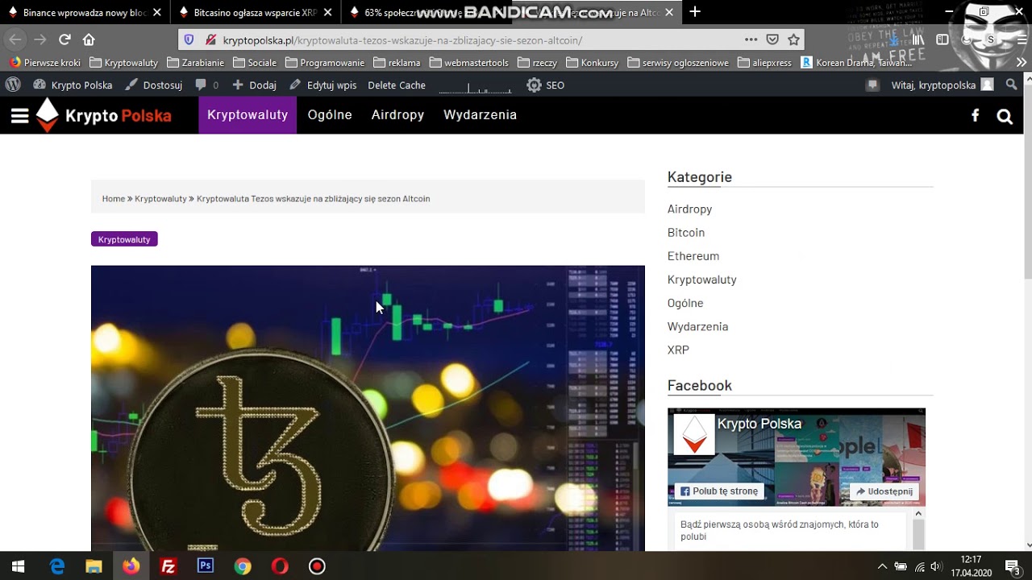Open the notification center icon
Image resolution: width=1032 pixels, height=580 pixels.
[x=1013, y=566]
